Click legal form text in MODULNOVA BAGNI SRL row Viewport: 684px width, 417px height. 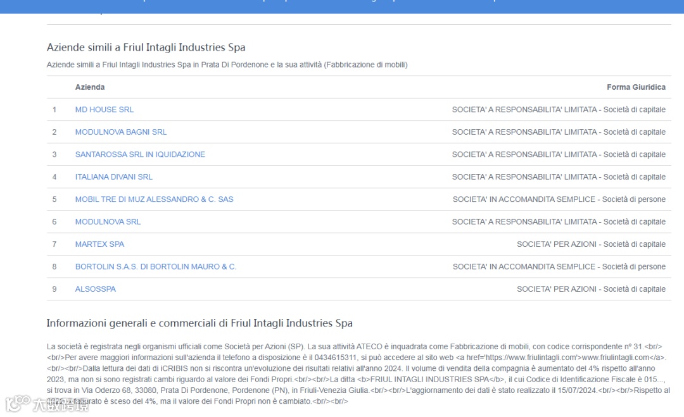pos(559,132)
